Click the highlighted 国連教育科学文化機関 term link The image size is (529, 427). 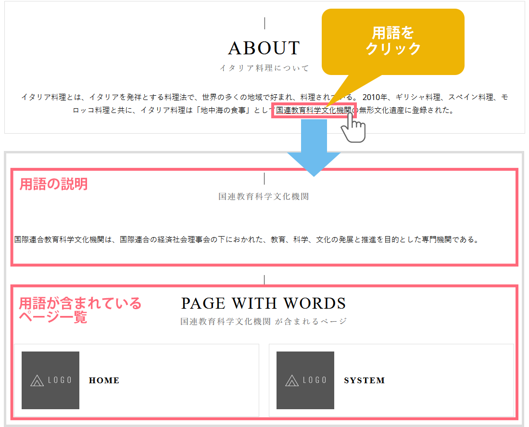pos(313,111)
